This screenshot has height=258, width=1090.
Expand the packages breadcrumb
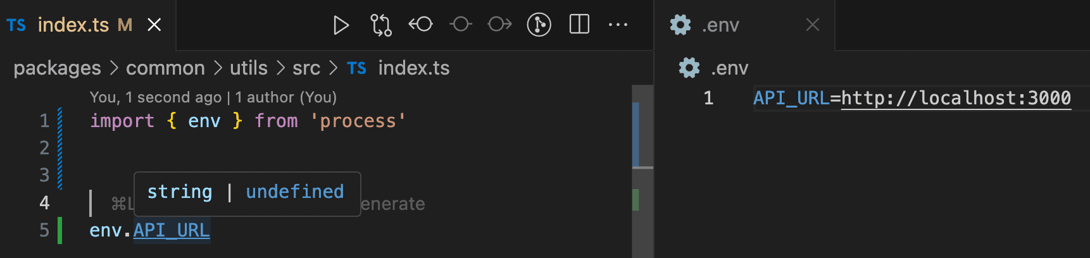(x=57, y=68)
